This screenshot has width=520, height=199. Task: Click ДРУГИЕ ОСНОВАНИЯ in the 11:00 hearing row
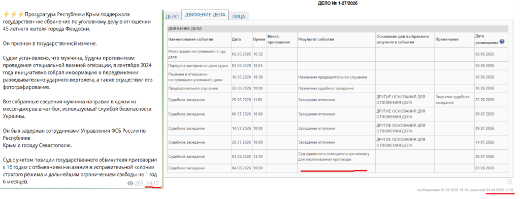(x=401, y=100)
